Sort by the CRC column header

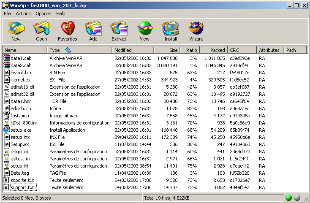242,50
